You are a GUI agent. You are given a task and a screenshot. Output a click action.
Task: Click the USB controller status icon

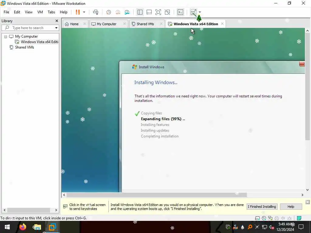(x=289, y=218)
